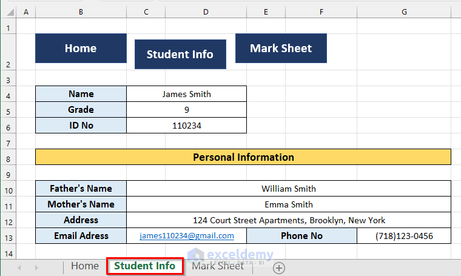Click the previous sheet scroll arrow
The image size is (461, 276).
pyautogui.click(x=20, y=267)
